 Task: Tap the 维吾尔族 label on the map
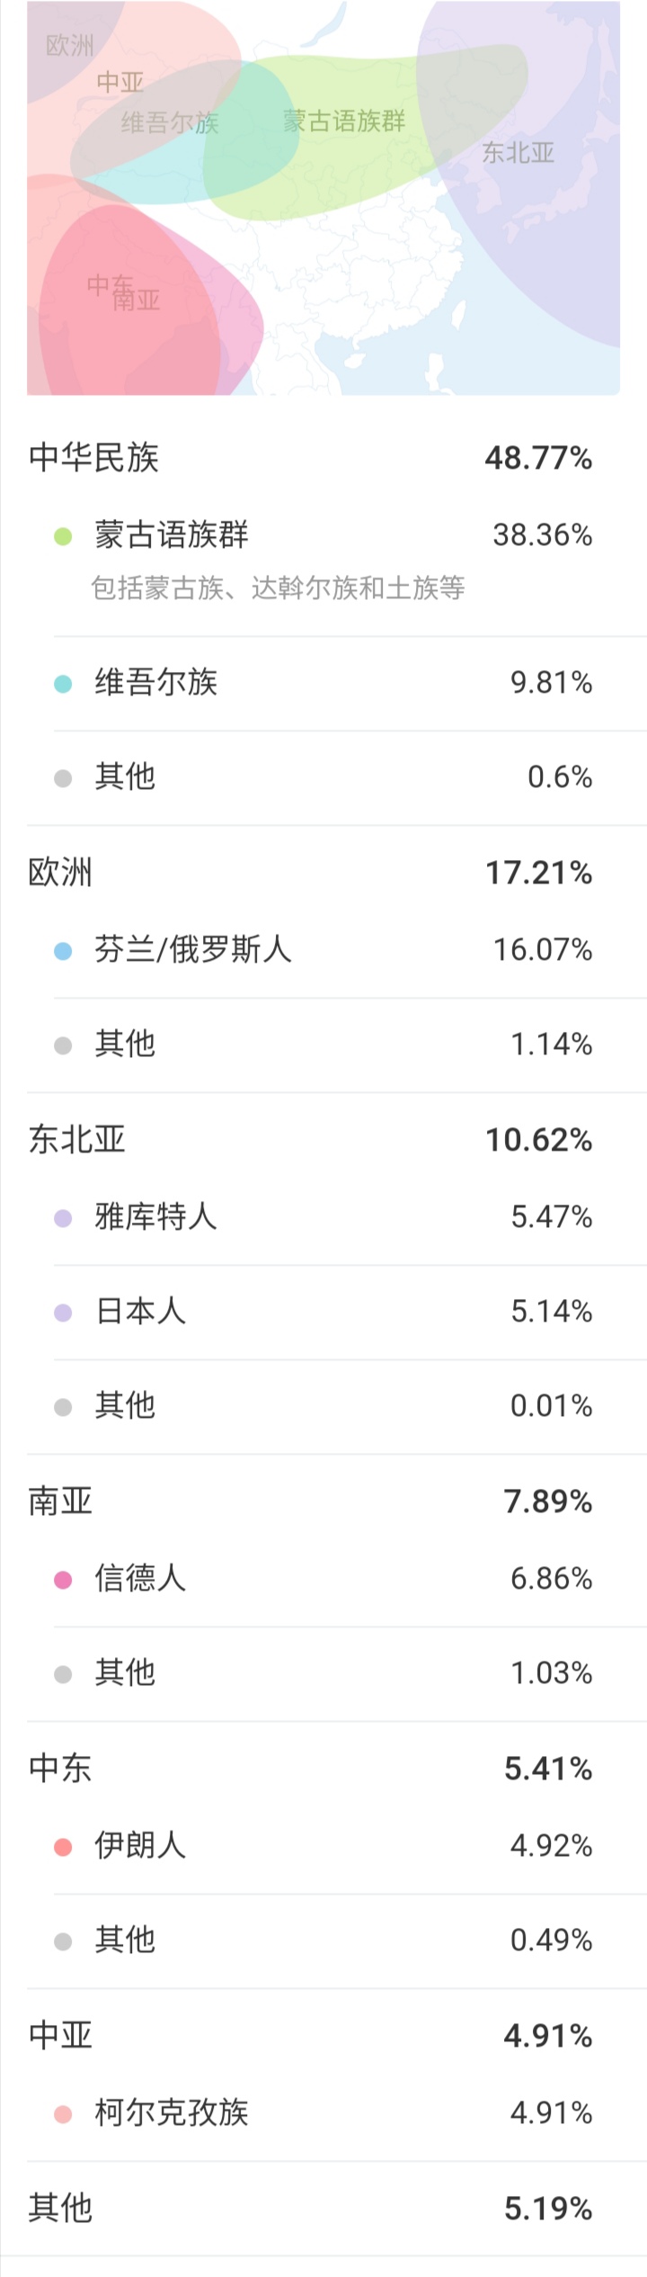pos(170,122)
